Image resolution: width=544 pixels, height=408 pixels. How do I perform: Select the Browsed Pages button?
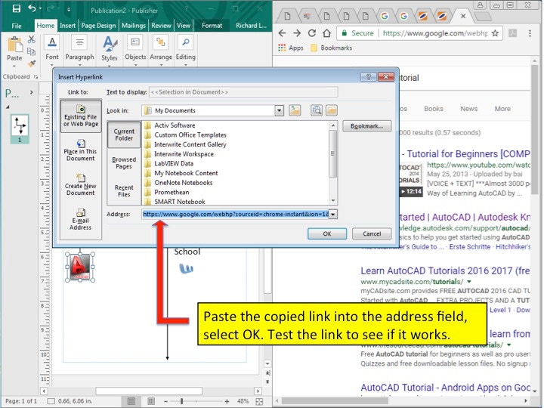click(124, 162)
